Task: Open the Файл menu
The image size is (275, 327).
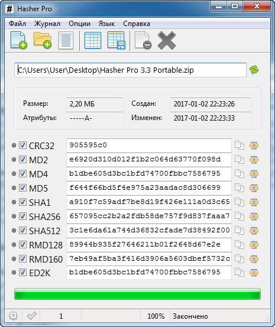Action: coord(18,24)
